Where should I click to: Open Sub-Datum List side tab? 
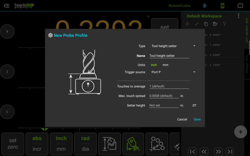pos(247,30)
